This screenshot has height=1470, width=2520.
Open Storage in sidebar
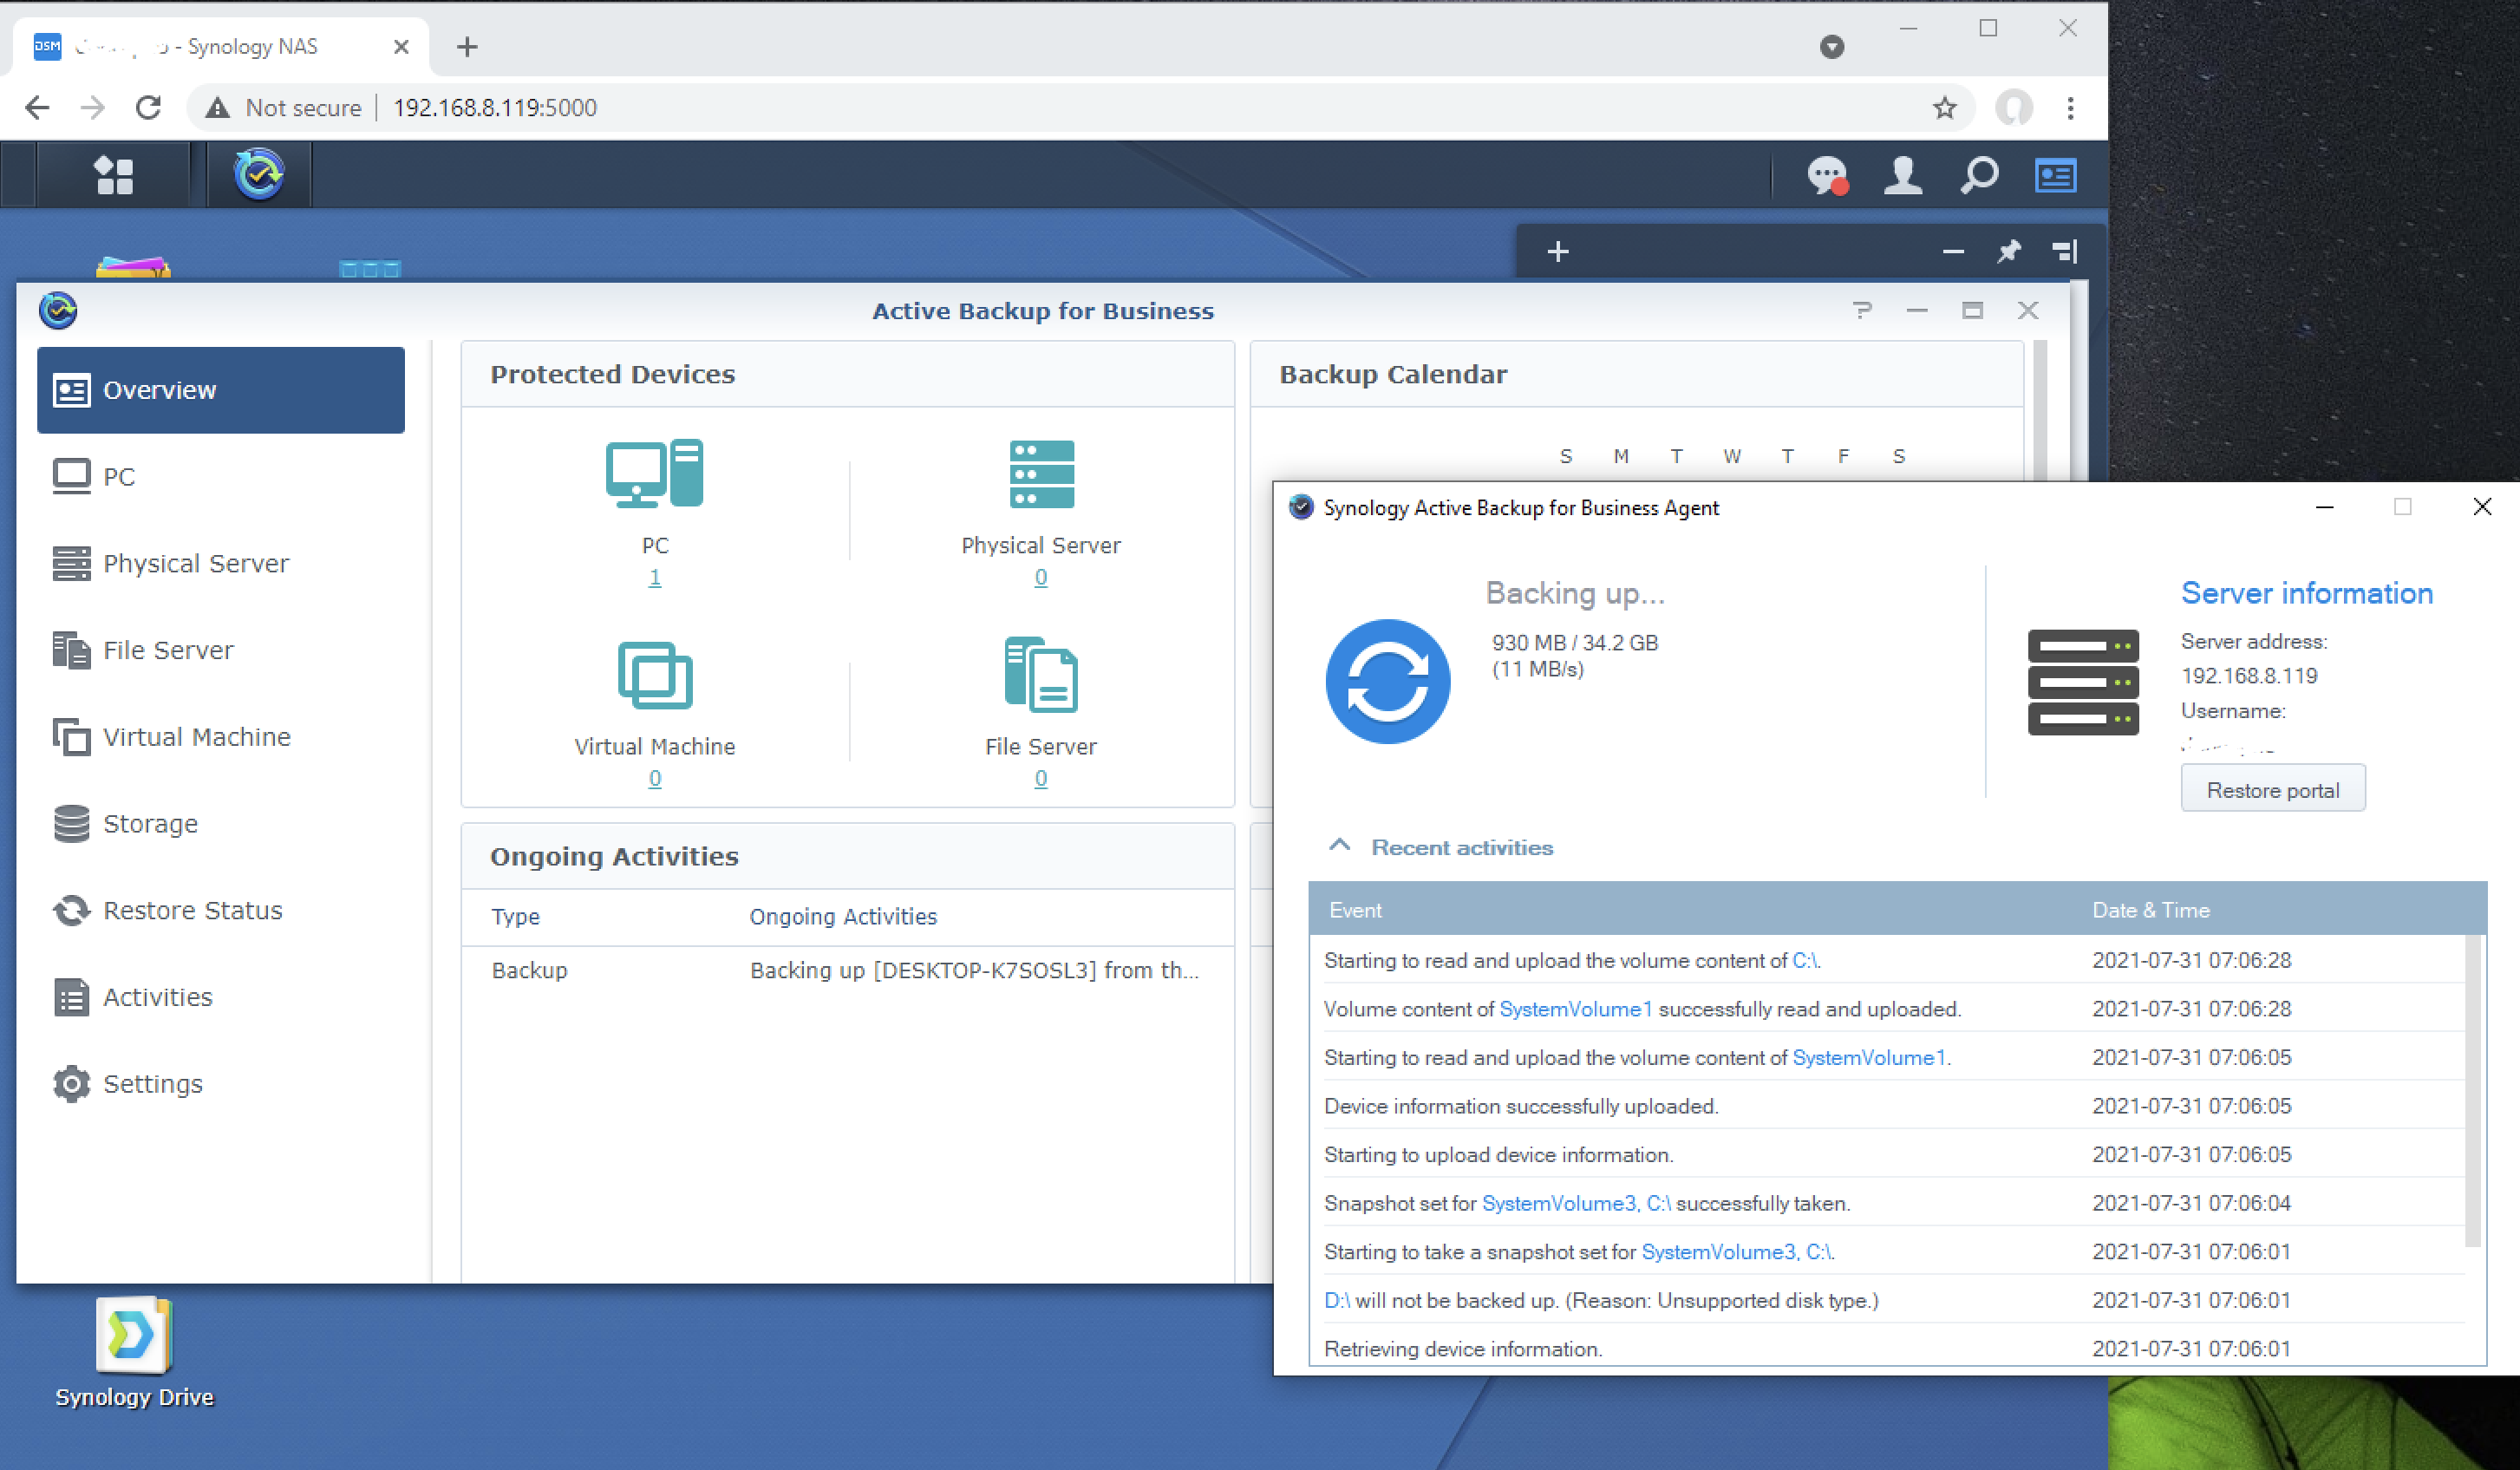[x=221, y=824]
